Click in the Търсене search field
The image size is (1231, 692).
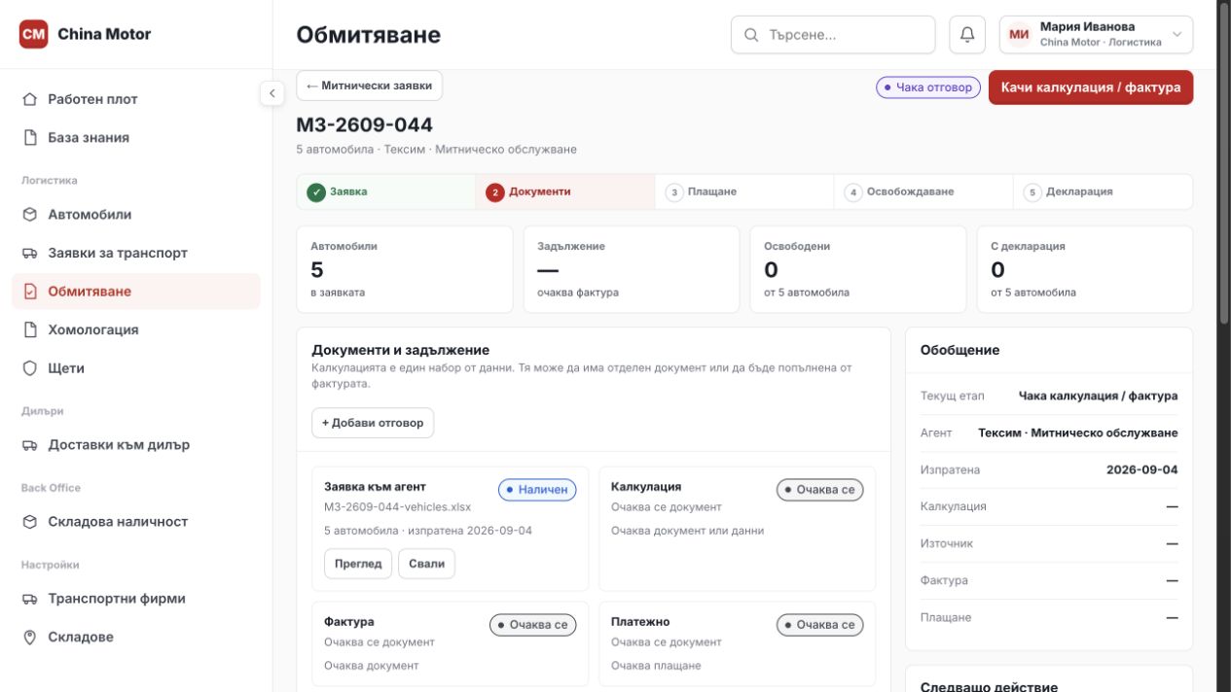[833, 35]
